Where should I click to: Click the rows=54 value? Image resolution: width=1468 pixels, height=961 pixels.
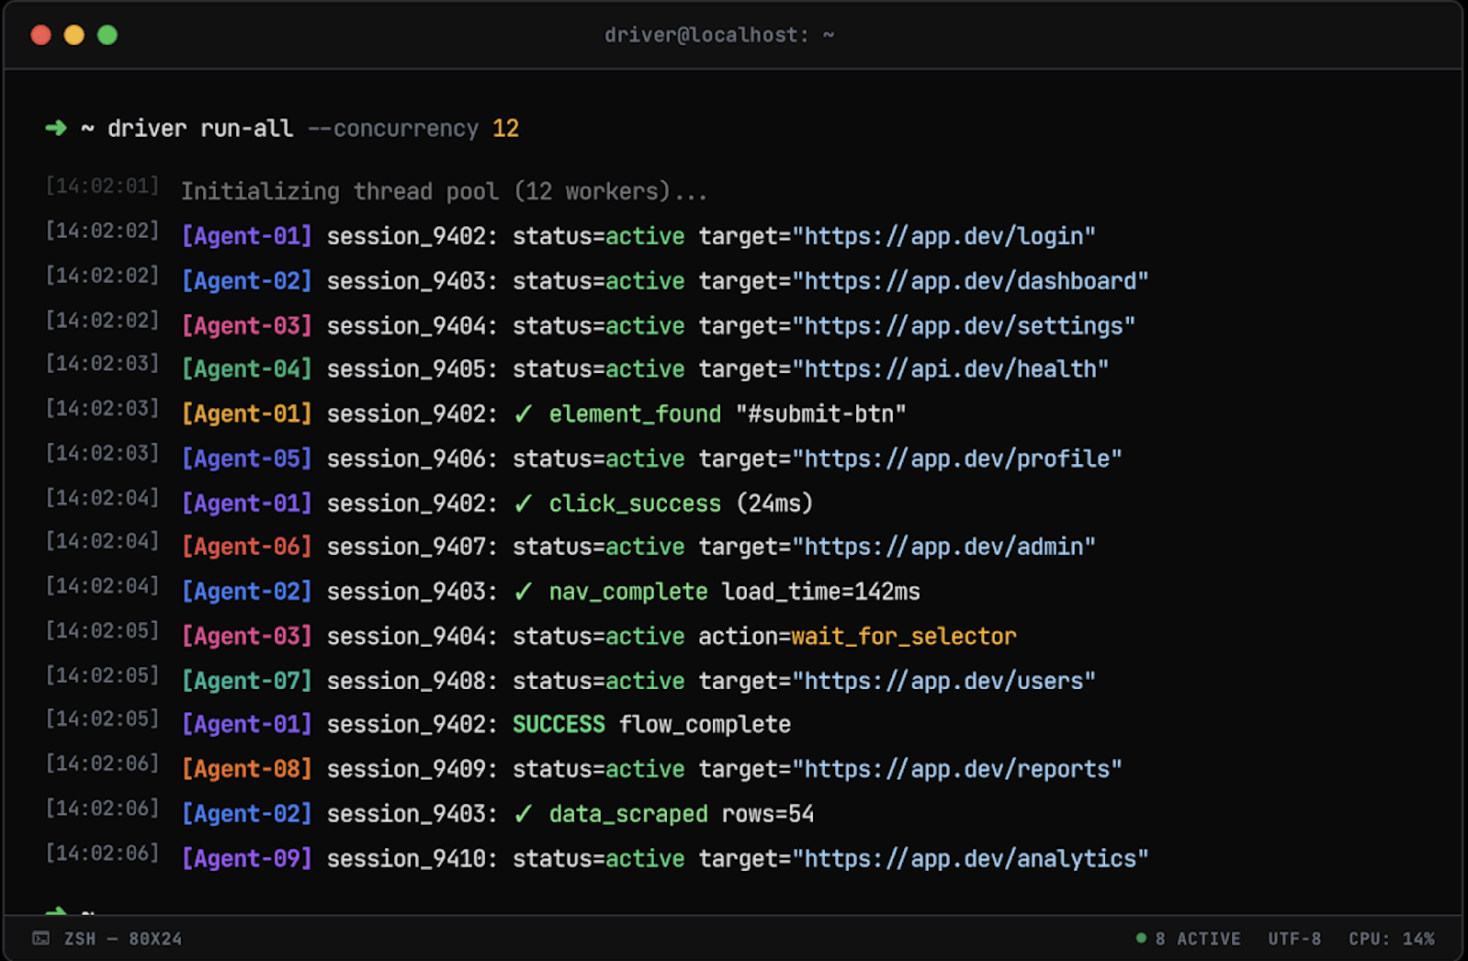pos(768,814)
